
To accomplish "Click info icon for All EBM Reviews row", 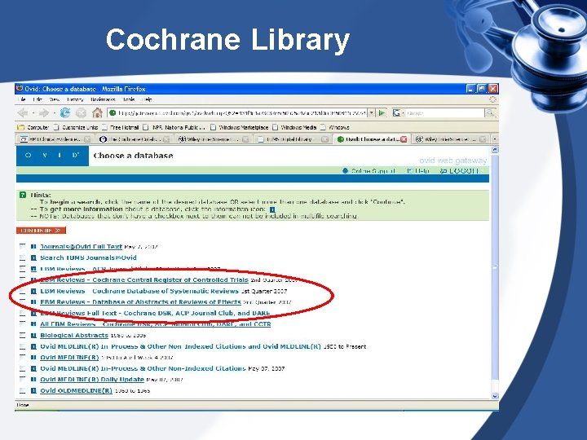I will click(33, 324).
